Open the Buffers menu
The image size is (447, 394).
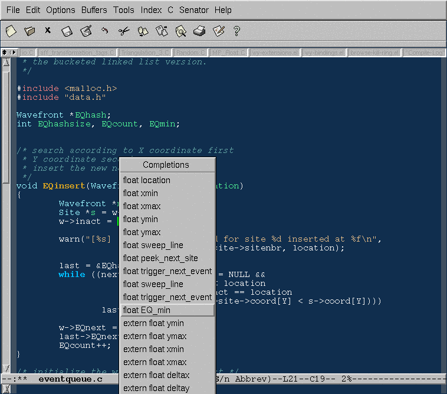click(x=94, y=10)
